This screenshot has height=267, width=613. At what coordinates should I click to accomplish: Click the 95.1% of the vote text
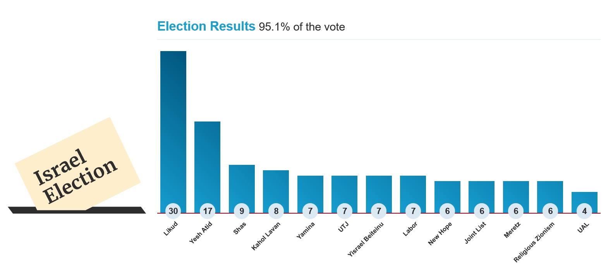coord(302,27)
